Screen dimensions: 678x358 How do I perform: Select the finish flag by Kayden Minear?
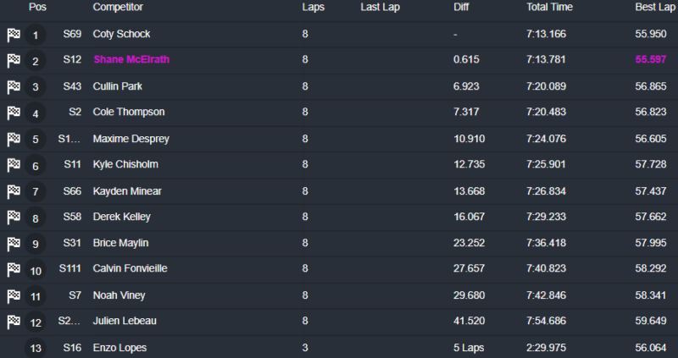click(14, 191)
